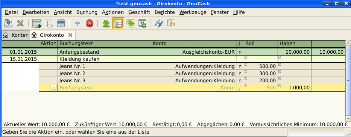Click the 500,00 Soll amount
This screenshot has height=137, width=351.
(x=261, y=66)
